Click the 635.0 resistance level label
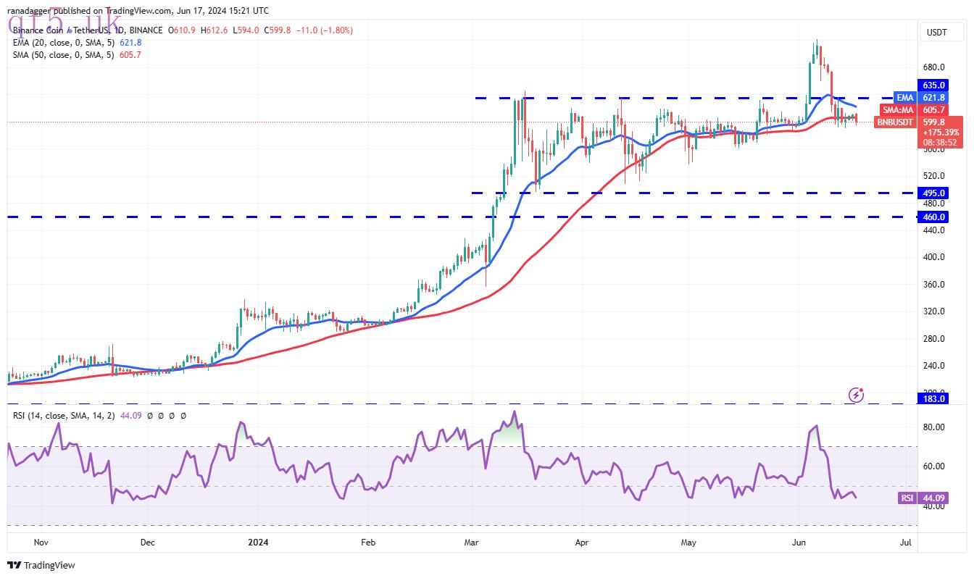 (935, 85)
